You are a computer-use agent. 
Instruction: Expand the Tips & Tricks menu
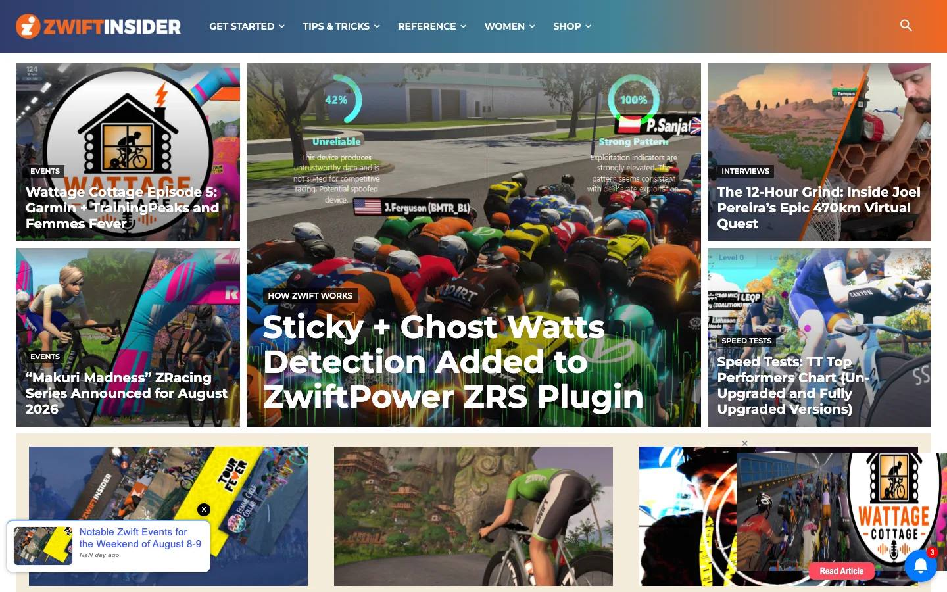pyautogui.click(x=341, y=26)
